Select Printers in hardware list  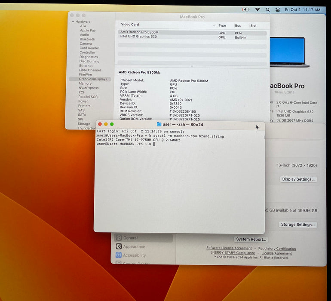click(x=84, y=106)
